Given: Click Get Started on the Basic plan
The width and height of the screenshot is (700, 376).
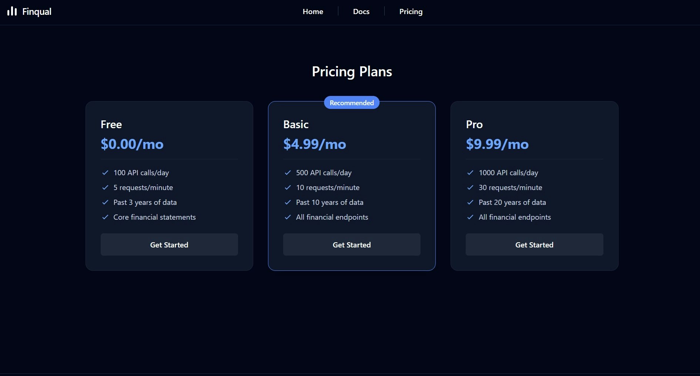Looking at the screenshot, I should point(351,244).
